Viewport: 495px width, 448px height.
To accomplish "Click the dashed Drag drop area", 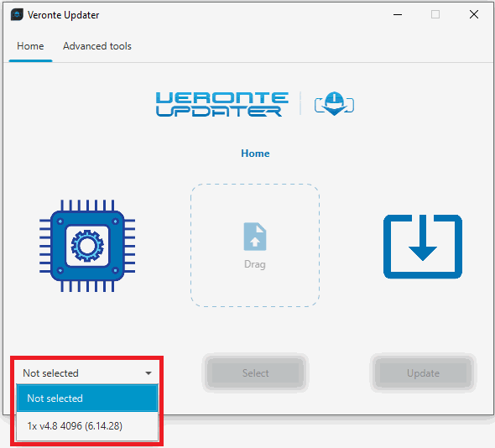I will (x=255, y=245).
